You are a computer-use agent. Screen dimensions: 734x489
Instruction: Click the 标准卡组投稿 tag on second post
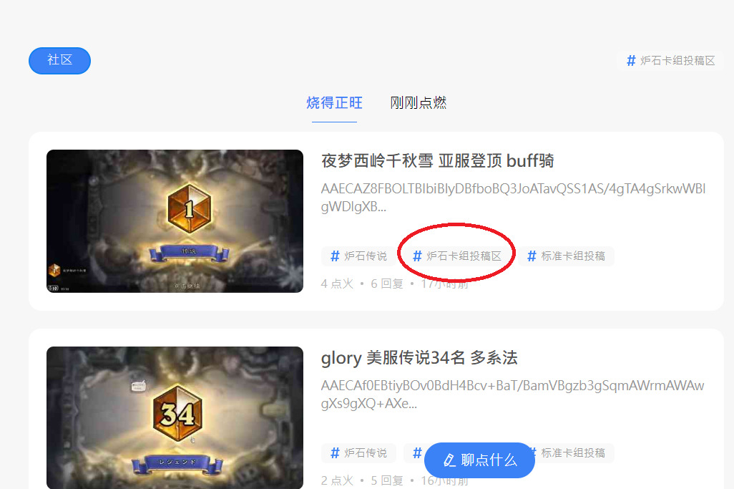(572, 453)
